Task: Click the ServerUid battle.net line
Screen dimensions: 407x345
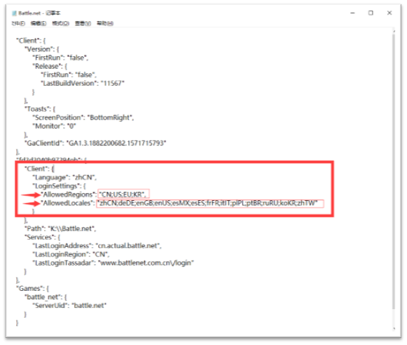Action: (x=69, y=305)
